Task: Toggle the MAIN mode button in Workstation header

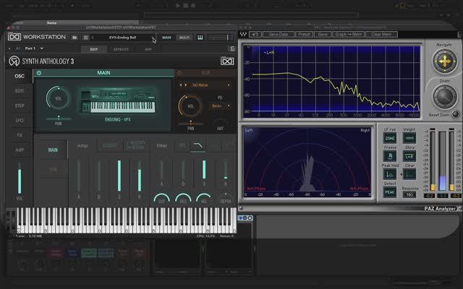Action: coord(166,38)
